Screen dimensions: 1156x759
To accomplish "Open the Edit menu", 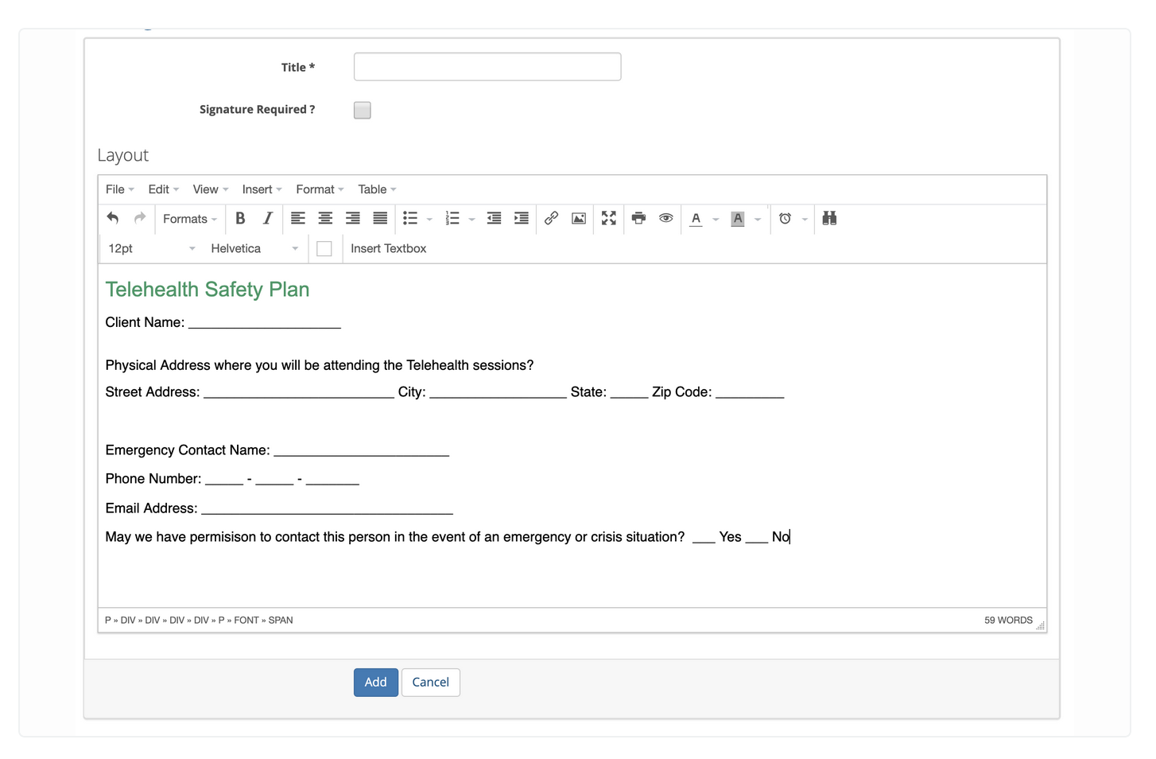I will pyautogui.click(x=164, y=189).
